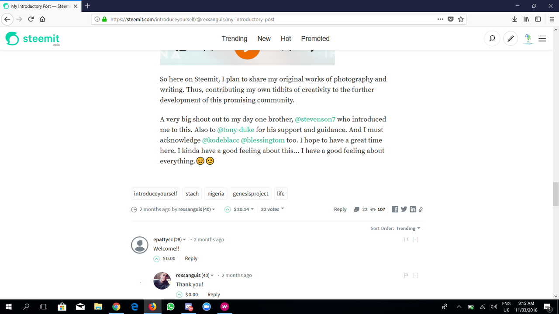Share post via Twitter icon

tap(404, 209)
